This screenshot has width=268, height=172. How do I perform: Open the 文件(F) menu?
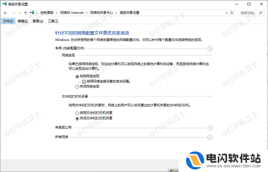click(x=8, y=21)
